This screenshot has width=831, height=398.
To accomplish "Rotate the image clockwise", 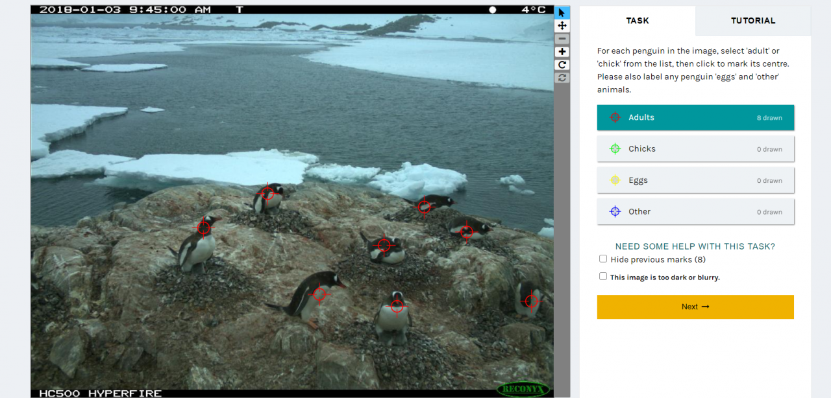I will pyautogui.click(x=562, y=64).
